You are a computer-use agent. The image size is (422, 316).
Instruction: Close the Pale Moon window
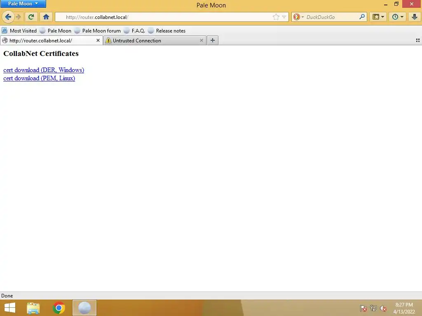pos(412,4)
